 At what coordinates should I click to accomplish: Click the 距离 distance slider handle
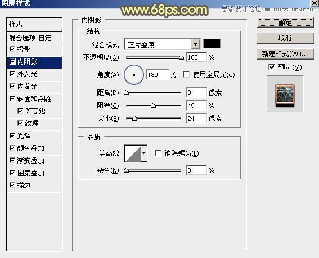[127, 93]
